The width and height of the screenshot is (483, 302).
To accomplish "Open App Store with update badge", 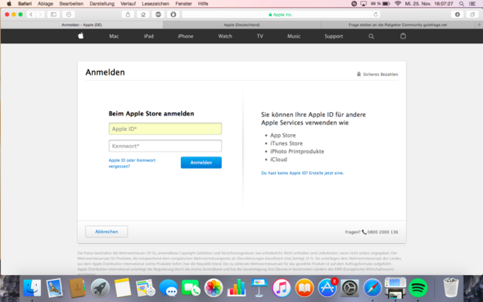I will 327,288.
